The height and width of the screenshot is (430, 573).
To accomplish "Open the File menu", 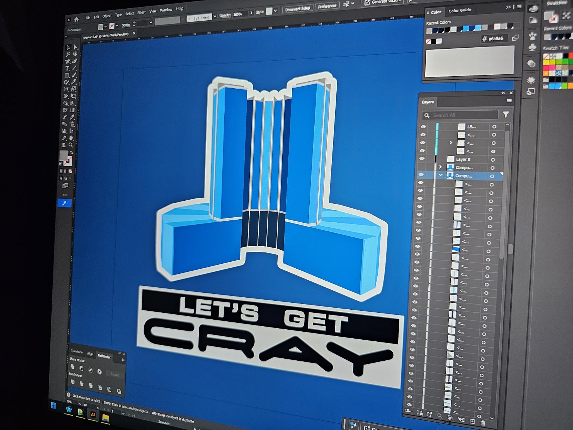I will (x=88, y=18).
